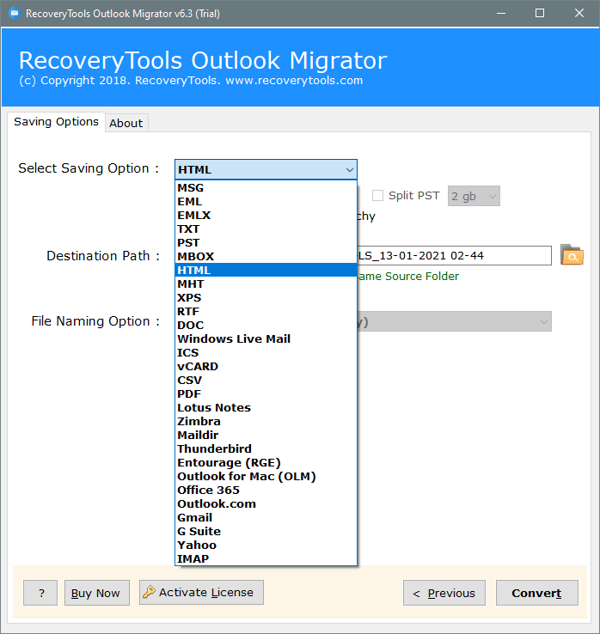This screenshot has height=634, width=600.
Task: Go back with the Previous button
Action: click(x=444, y=593)
